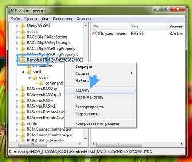The height and width of the screenshot is (162, 192).
Task: Click the RAServer.RASrv folder icon
Action: point(23,100)
